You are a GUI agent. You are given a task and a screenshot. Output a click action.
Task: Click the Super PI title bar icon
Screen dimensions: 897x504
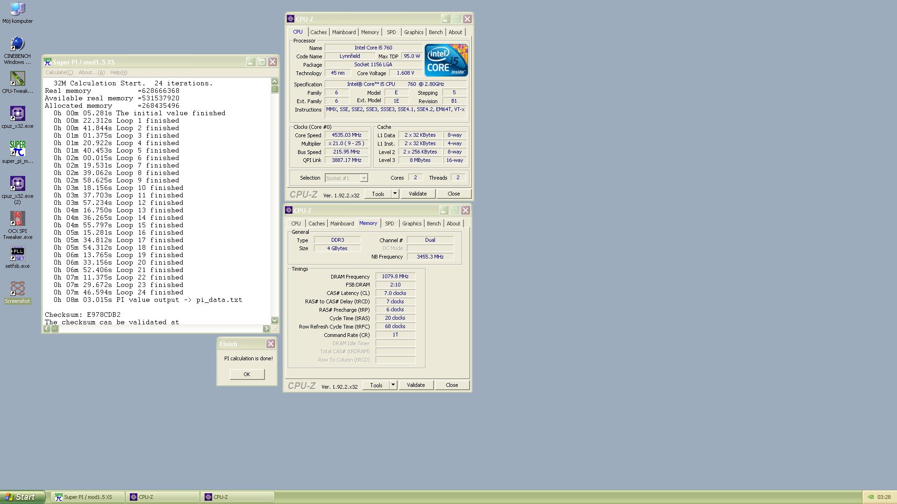(x=47, y=62)
